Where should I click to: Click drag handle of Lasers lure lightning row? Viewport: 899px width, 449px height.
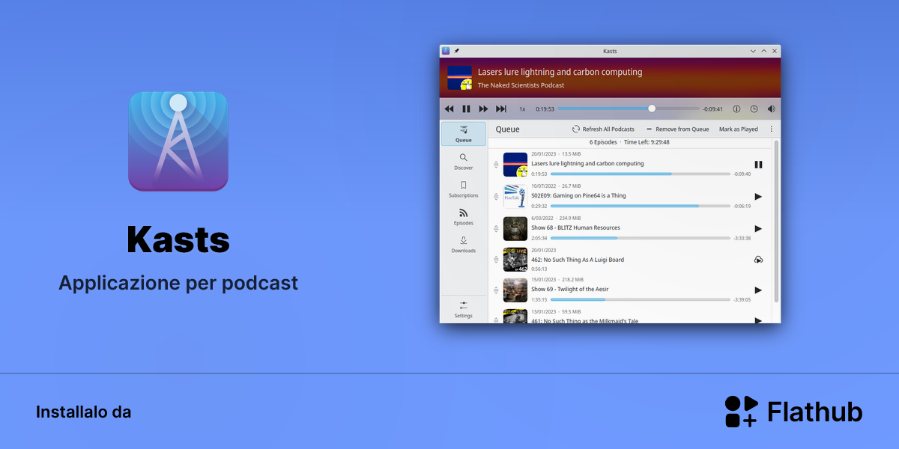coord(496,165)
